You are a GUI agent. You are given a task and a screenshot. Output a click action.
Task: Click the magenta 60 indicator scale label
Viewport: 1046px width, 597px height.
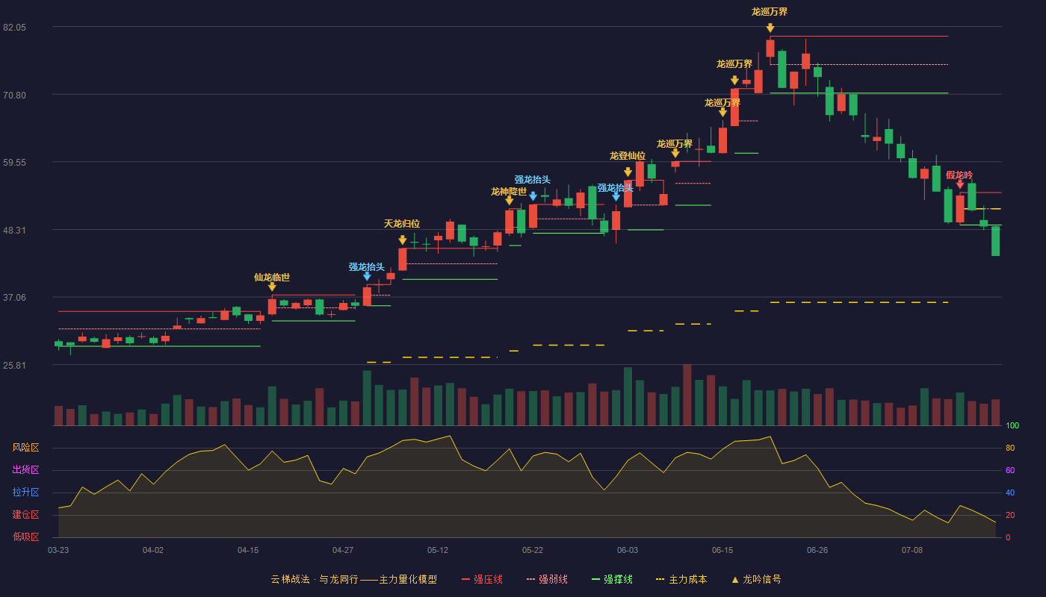(1010, 470)
